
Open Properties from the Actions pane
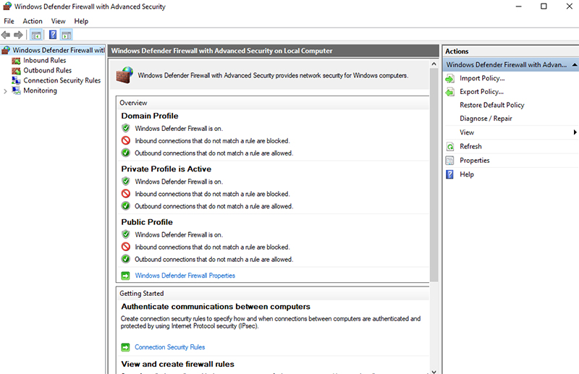tap(475, 160)
